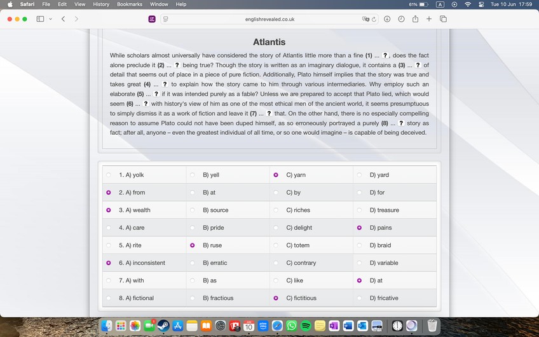Click the englishrevealed.co.uk address bar
539x337 pixels.
pyautogui.click(x=269, y=19)
